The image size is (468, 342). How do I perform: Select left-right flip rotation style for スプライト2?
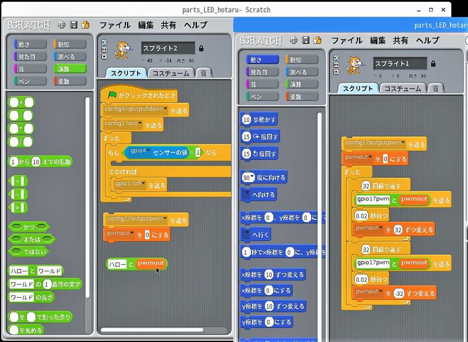pos(104,49)
